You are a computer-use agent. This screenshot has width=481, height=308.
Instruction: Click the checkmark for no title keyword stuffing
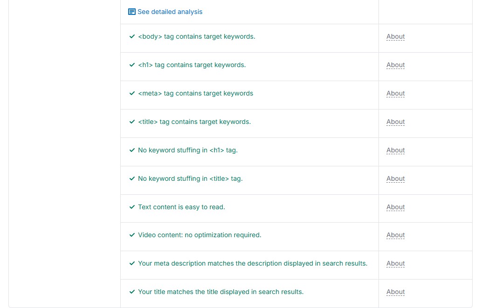tap(132, 178)
